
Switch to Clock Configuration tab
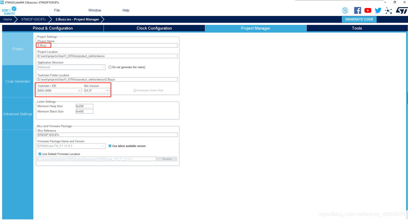pos(154,28)
